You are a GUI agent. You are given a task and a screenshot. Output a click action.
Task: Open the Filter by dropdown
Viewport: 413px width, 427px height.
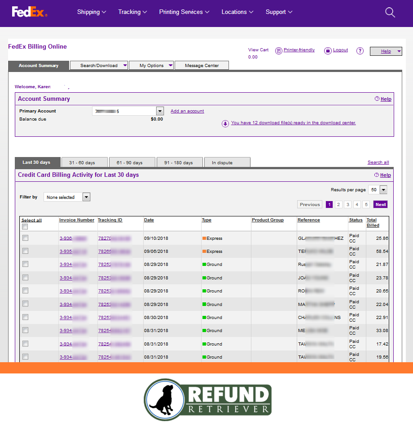pyautogui.click(x=86, y=197)
